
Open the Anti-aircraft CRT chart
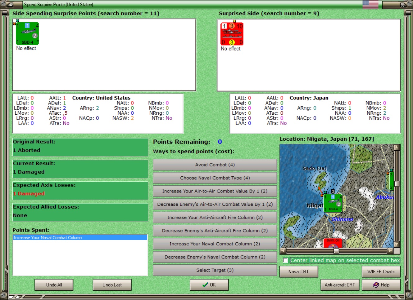[x=340, y=285]
